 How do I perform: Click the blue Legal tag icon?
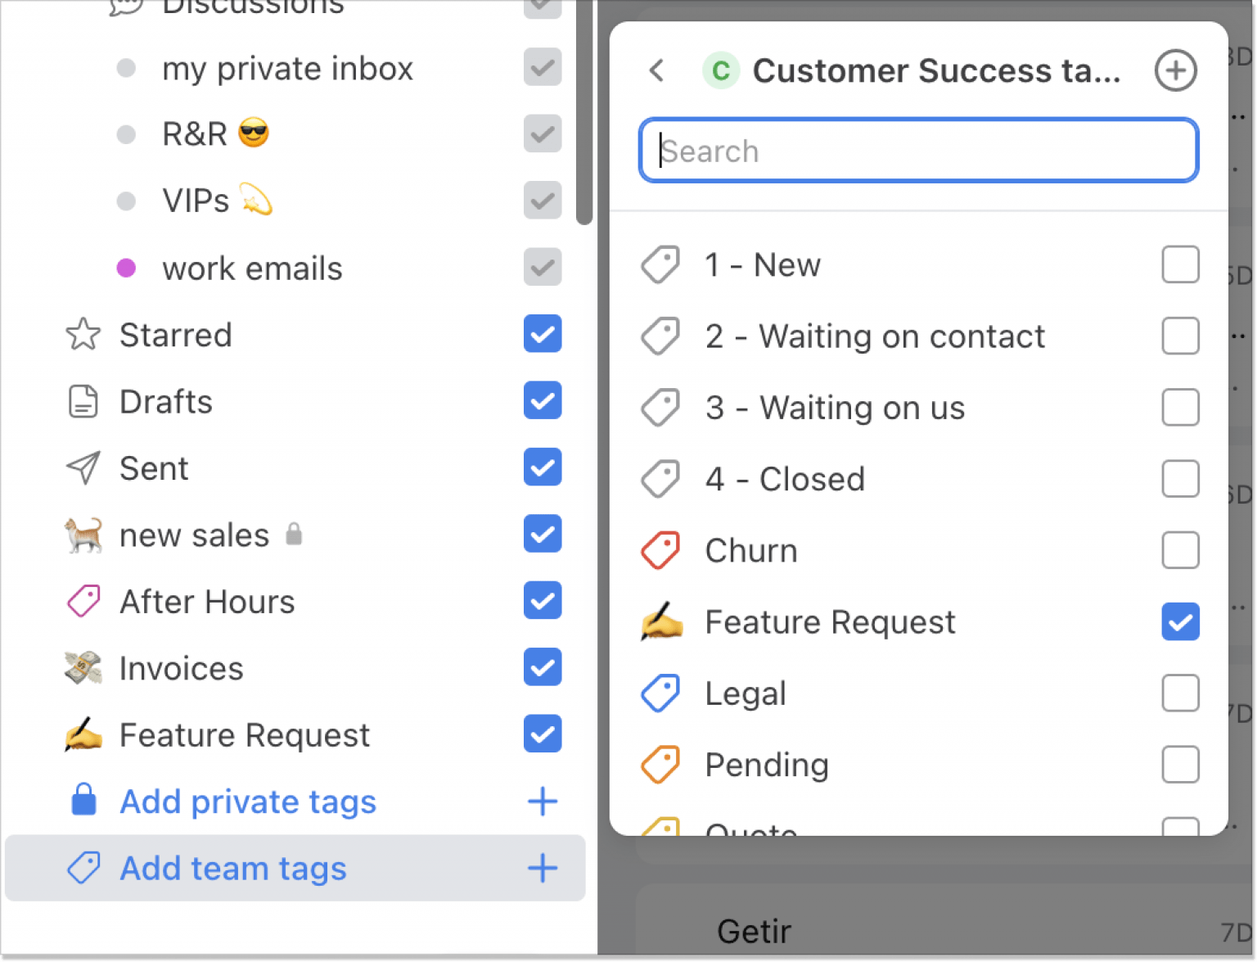[660, 693]
